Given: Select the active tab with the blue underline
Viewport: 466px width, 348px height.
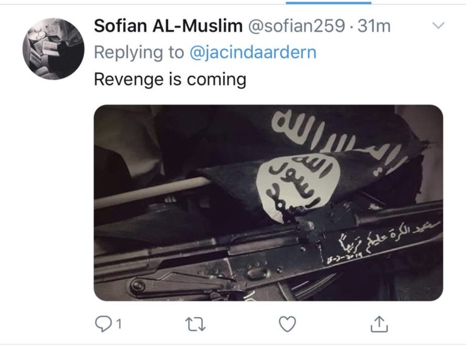Looking at the screenshot, I should click(x=328, y=2).
